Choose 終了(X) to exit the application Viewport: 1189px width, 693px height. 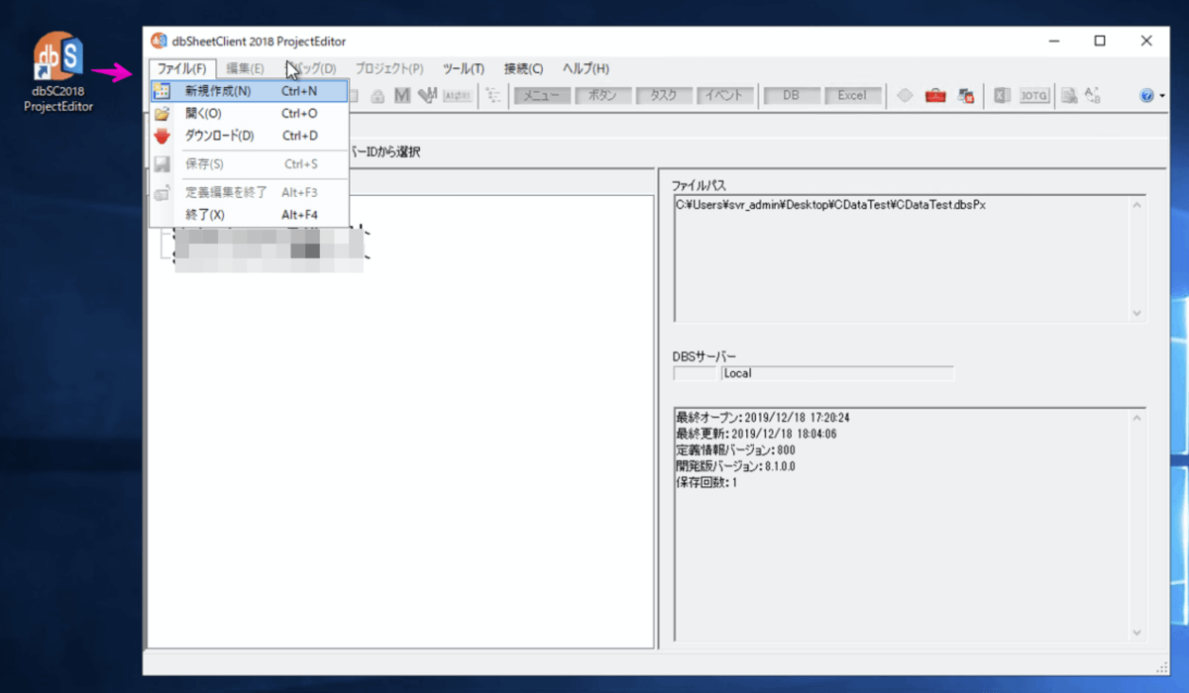pos(249,214)
